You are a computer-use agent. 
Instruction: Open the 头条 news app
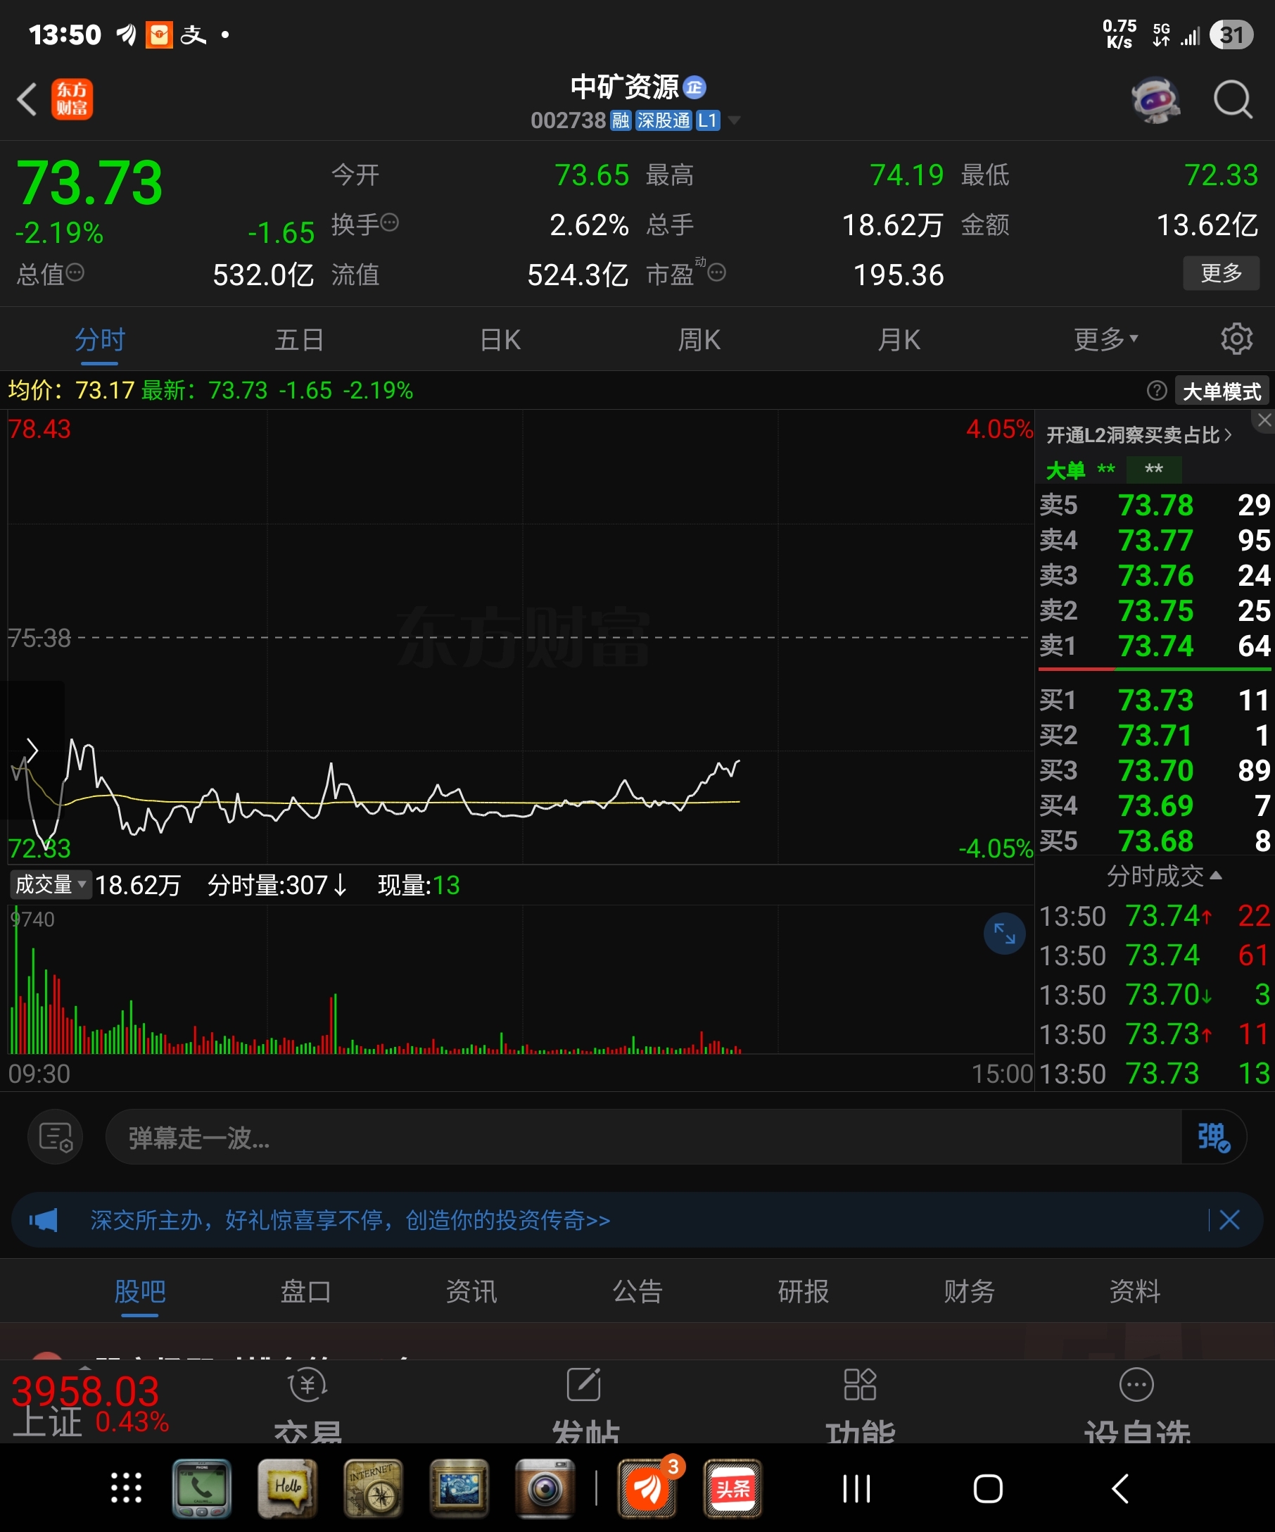coord(732,1488)
